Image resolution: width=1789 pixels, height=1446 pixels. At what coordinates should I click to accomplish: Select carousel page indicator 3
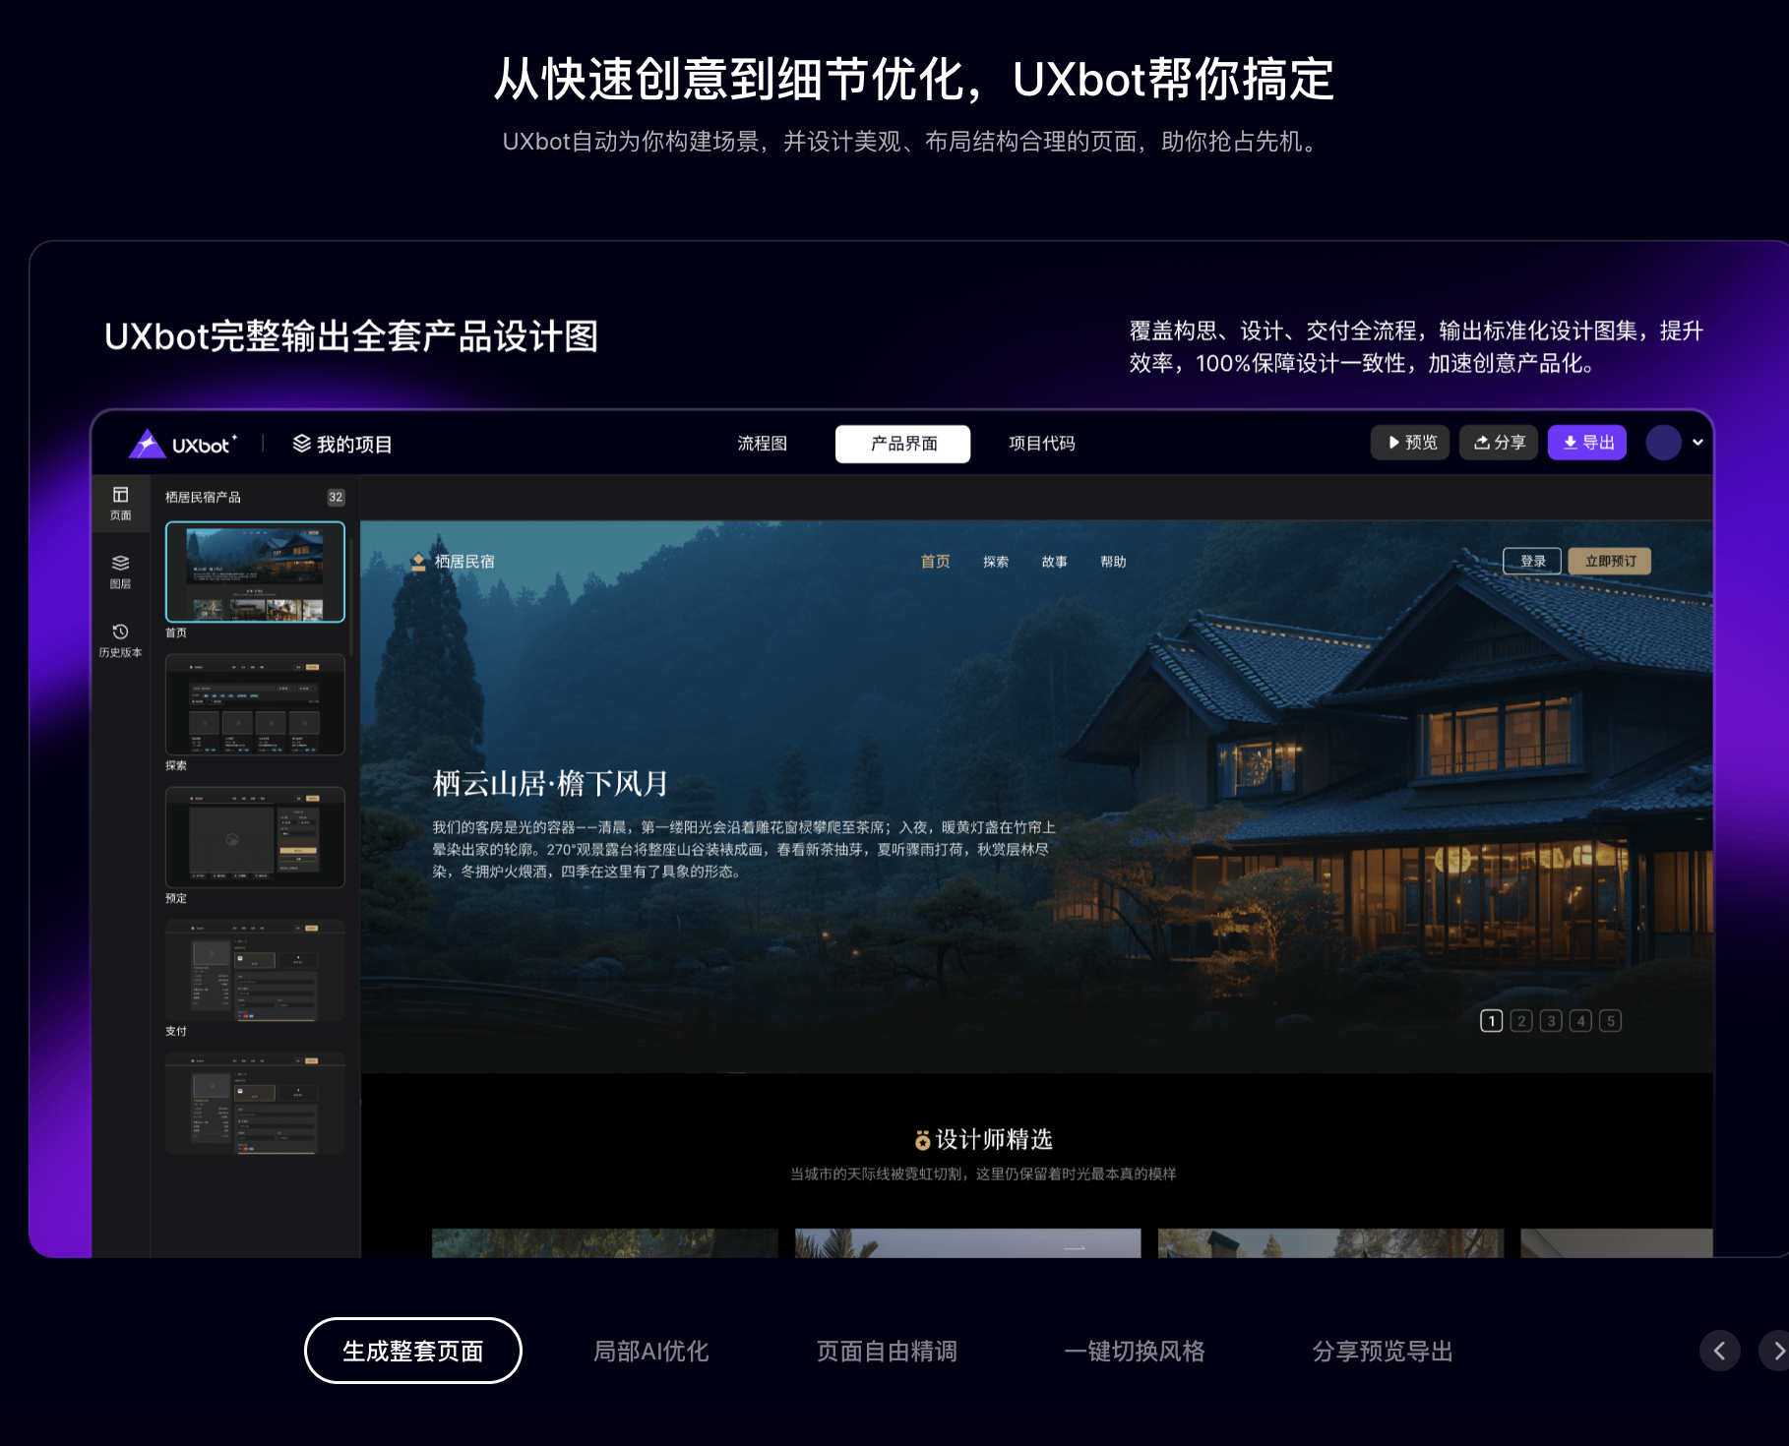tap(1551, 1021)
